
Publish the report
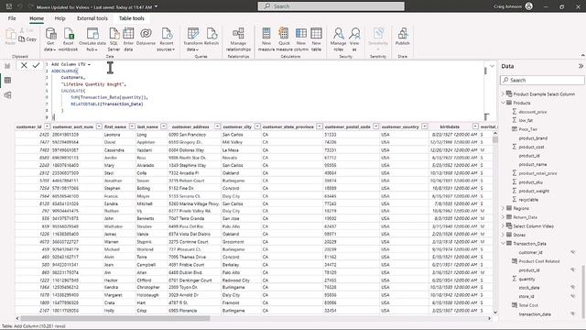[403, 37]
